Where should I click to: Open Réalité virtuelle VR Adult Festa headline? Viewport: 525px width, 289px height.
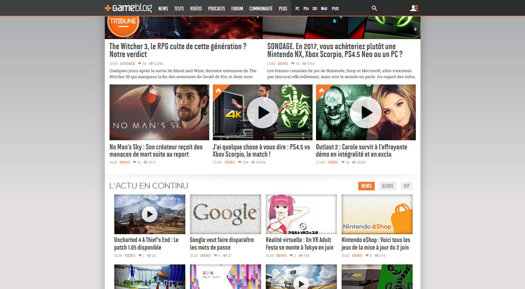tap(300, 244)
